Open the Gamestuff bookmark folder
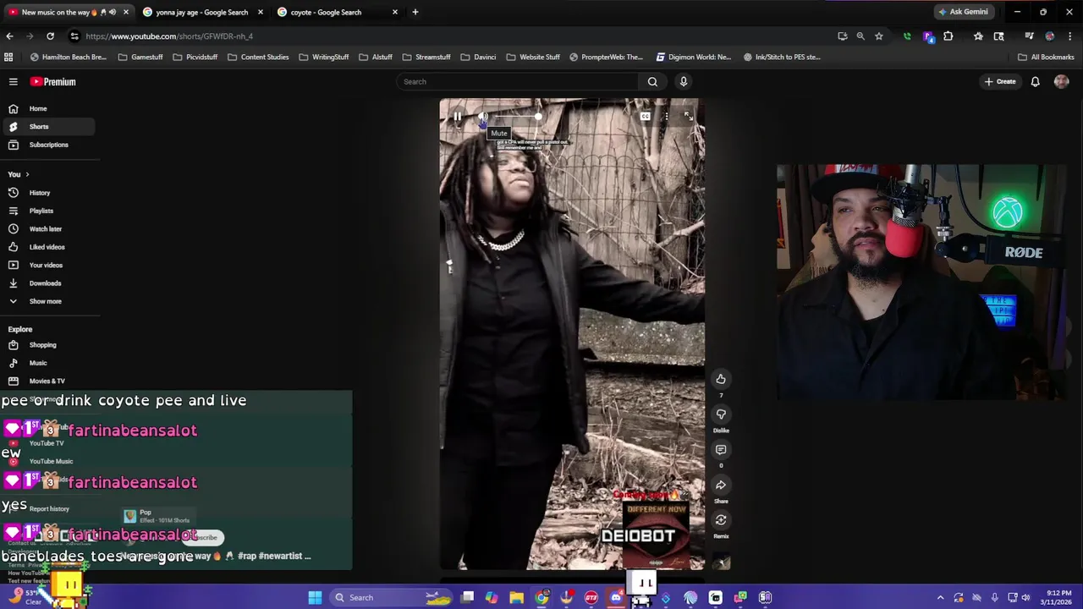 pyautogui.click(x=140, y=58)
